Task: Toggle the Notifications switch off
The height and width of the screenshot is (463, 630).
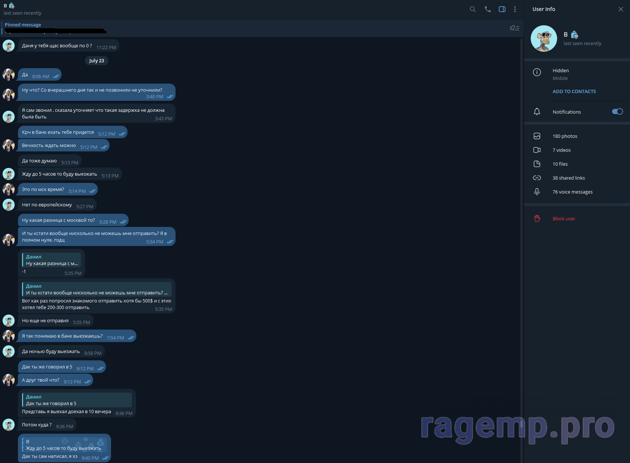Action: (x=617, y=112)
